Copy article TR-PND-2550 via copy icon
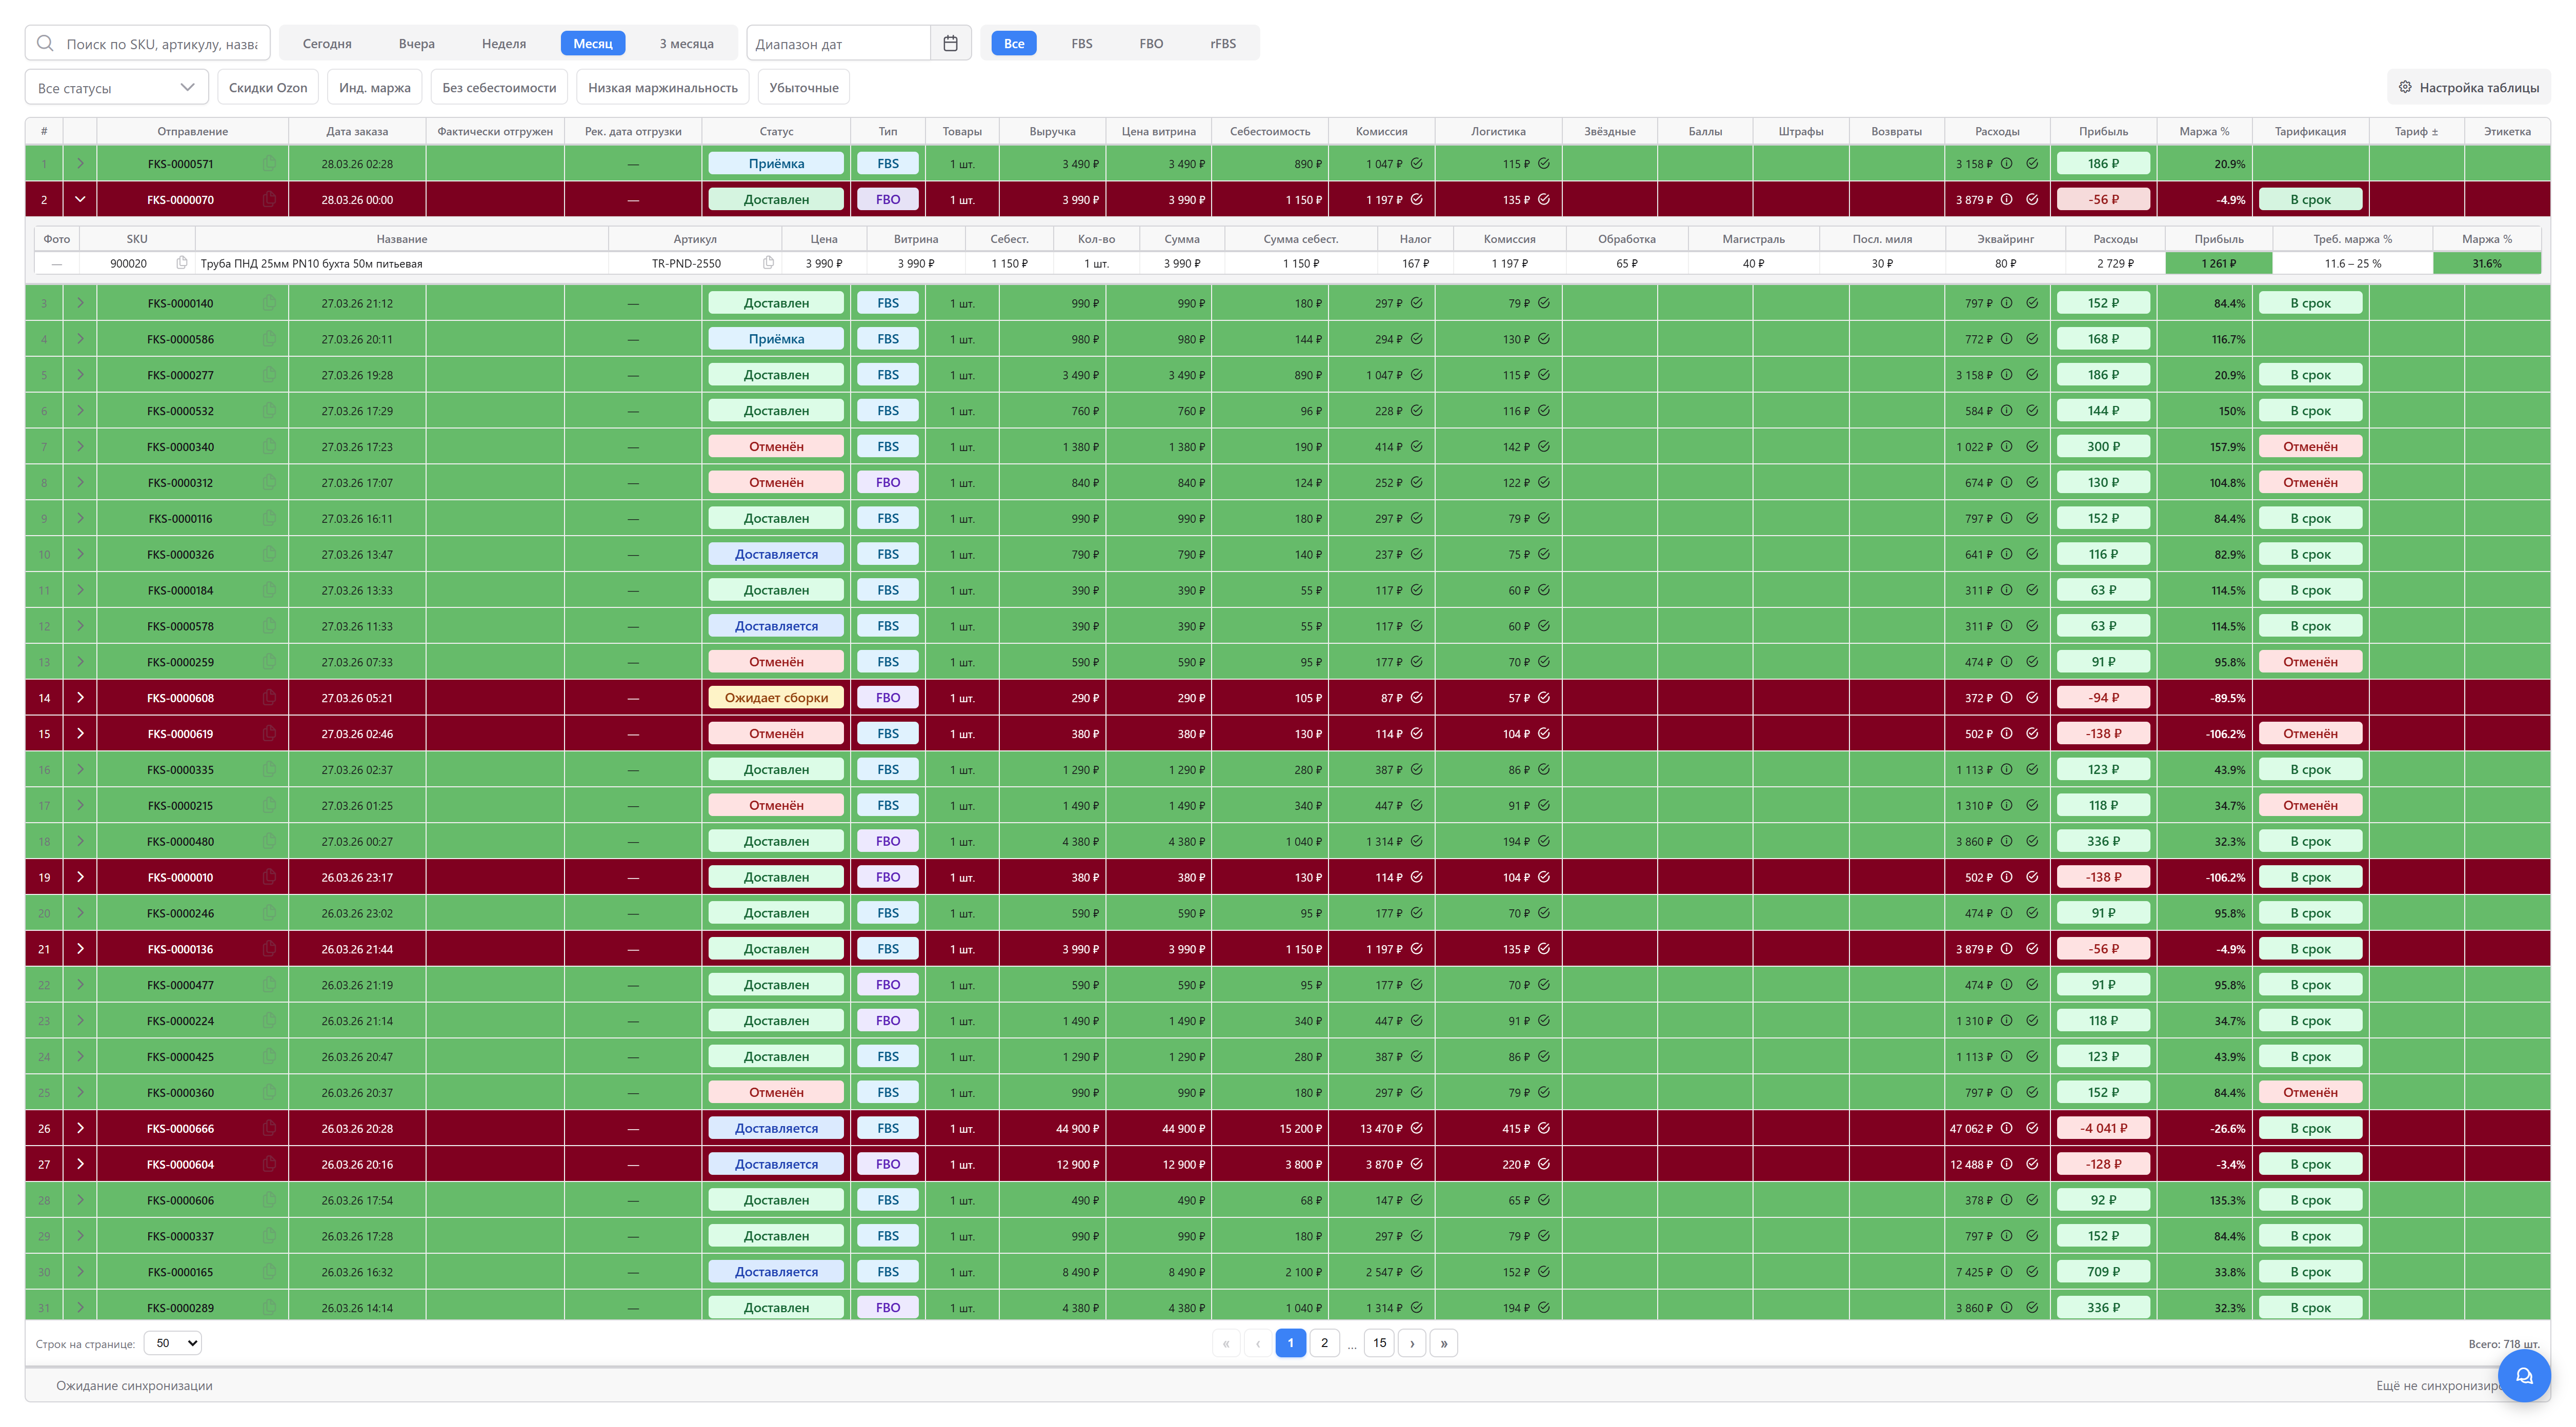The height and width of the screenshot is (1427, 2576). tap(768, 263)
